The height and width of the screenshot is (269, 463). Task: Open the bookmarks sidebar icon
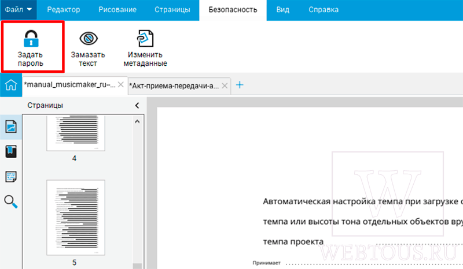coord(11,152)
